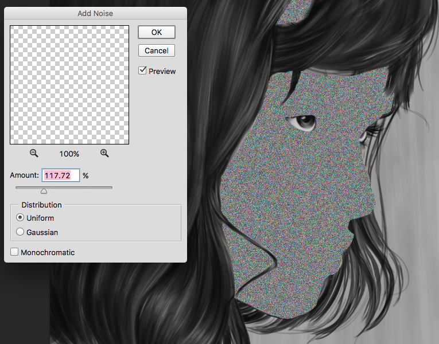
Task: Click the Add Noise title bar
Action: tap(95, 13)
